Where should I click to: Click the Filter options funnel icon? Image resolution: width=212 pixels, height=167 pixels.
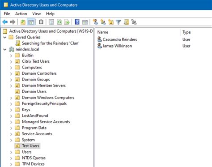click(119, 22)
